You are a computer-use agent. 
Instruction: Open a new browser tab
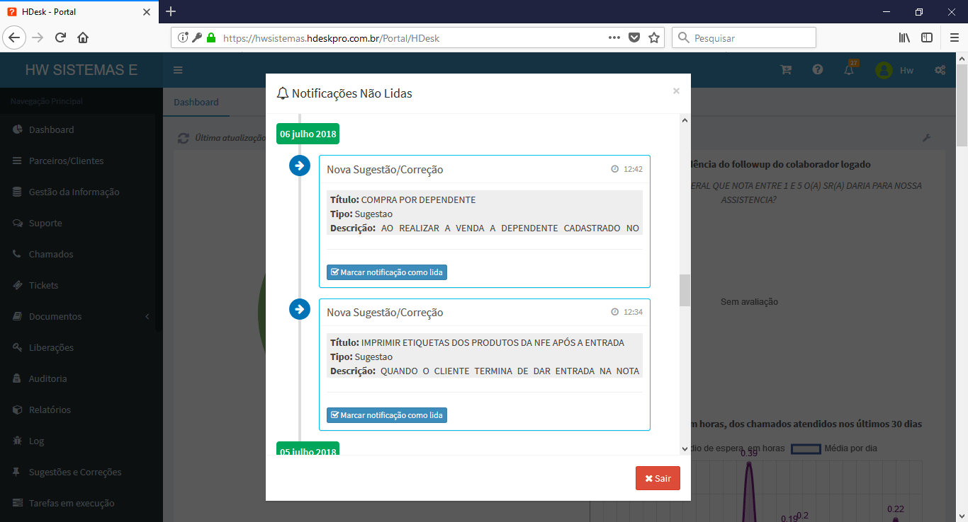coord(171,11)
